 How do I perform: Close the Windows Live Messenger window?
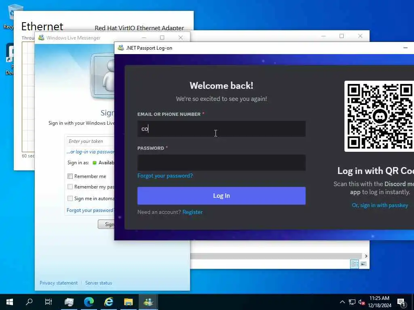(181, 38)
